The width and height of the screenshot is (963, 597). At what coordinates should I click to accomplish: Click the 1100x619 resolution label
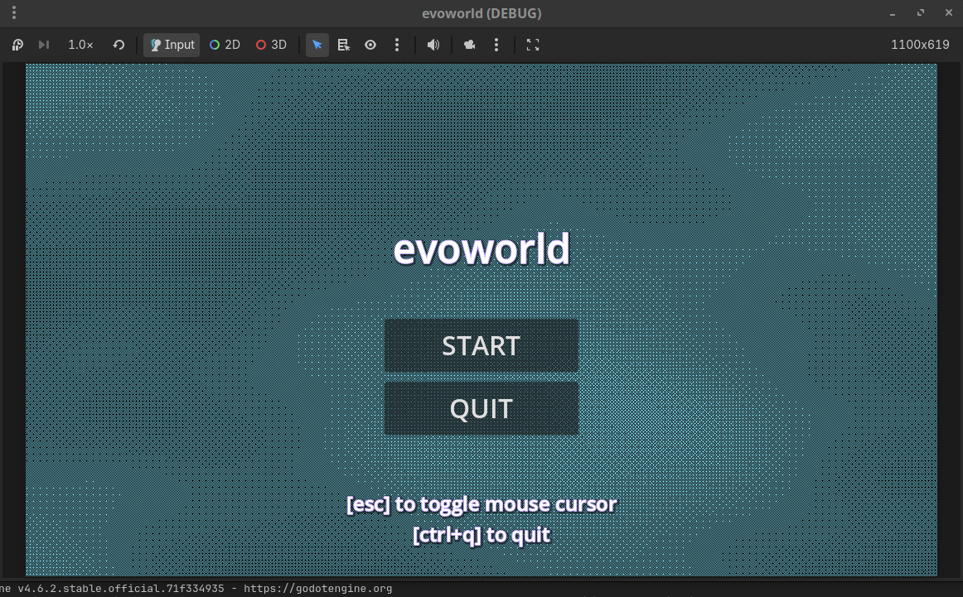(x=920, y=45)
